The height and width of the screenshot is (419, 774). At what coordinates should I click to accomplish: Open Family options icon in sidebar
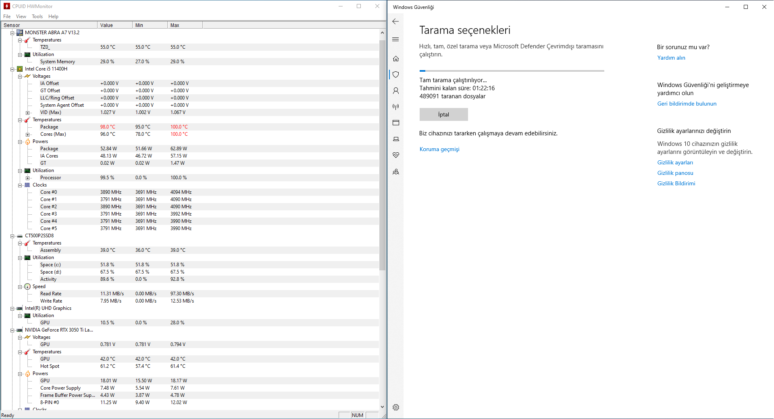[395, 171]
